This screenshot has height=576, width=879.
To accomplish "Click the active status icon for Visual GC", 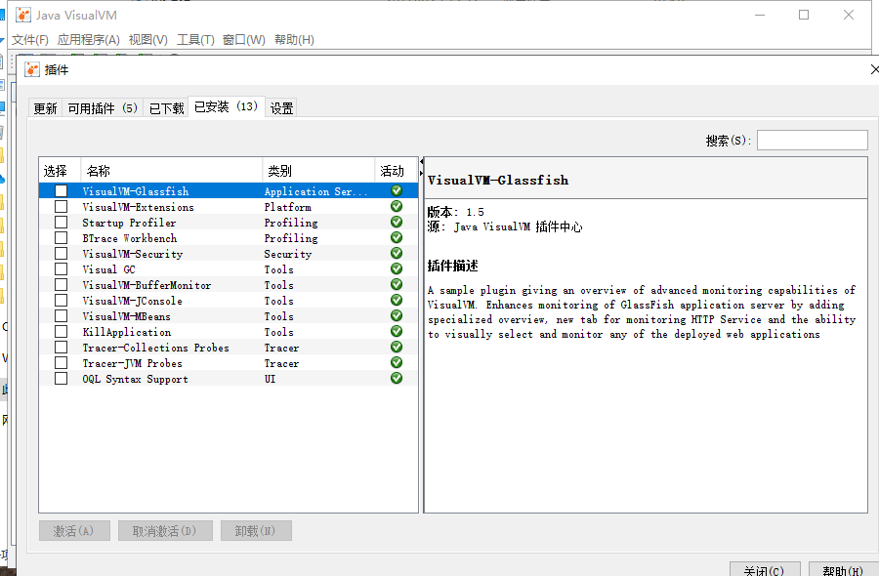I will click(397, 268).
